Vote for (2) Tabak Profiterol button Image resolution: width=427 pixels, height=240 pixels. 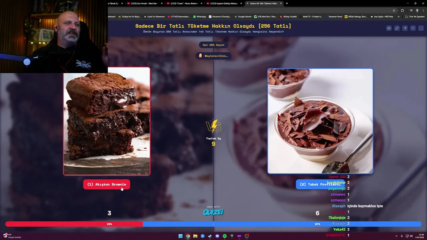[x=320, y=184]
